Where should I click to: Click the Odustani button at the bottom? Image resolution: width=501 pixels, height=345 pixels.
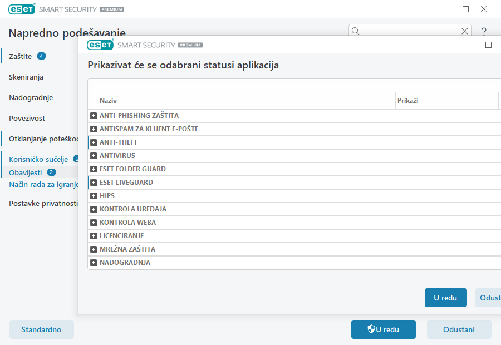(x=459, y=329)
